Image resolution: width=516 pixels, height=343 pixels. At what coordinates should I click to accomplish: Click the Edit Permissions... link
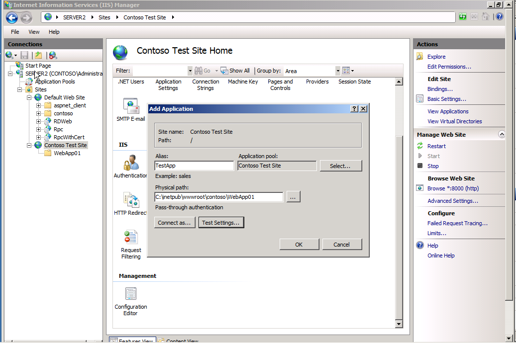449,67
